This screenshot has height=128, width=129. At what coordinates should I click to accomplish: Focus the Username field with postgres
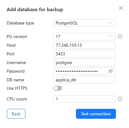(84, 62)
